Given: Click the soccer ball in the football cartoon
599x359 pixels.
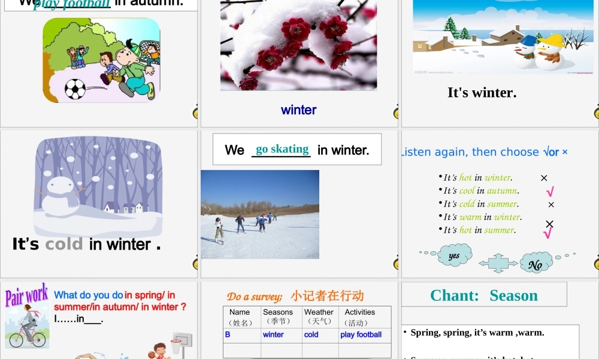Looking at the screenshot, I should click(x=75, y=89).
